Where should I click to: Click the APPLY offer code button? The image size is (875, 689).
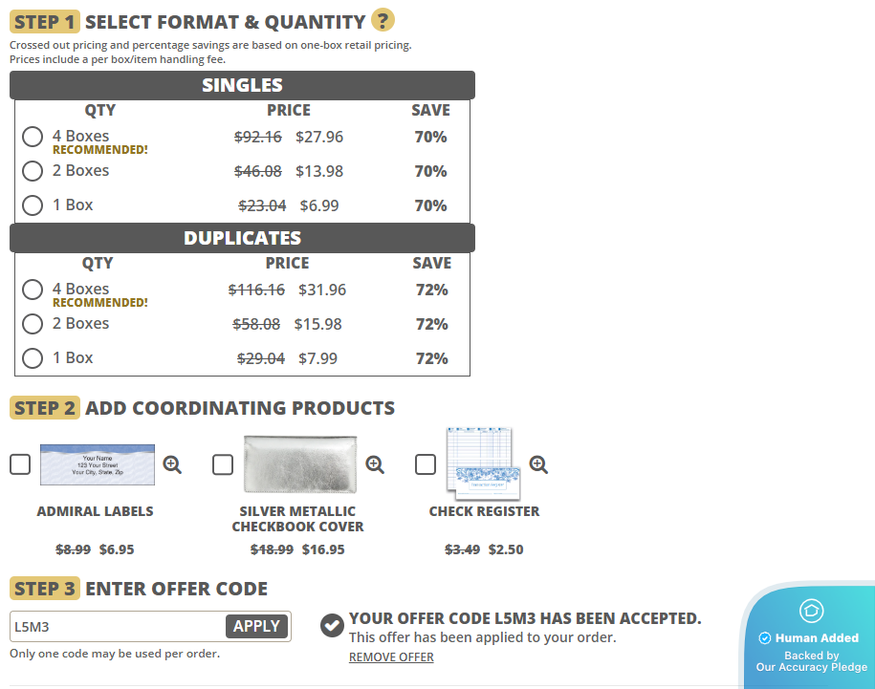pyautogui.click(x=256, y=626)
